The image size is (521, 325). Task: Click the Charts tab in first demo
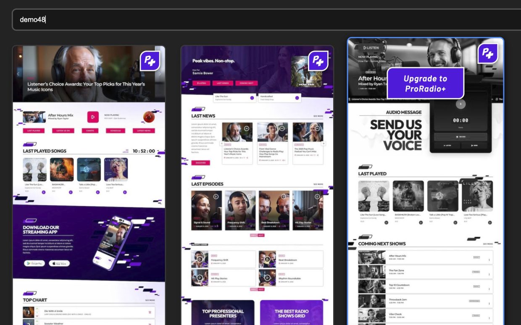pyautogui.click(x=90, y=131)
